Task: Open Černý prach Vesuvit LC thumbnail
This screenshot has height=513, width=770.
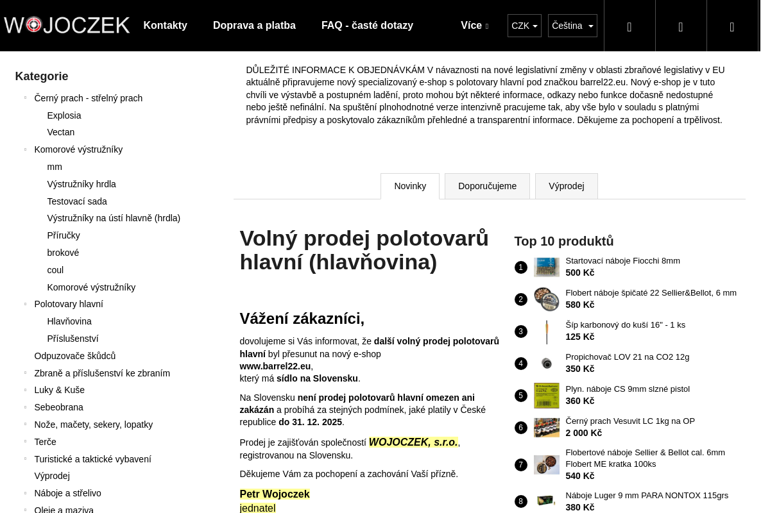Action: [547, 428]
